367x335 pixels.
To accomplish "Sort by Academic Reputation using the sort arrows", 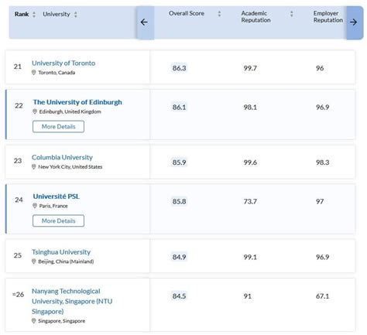I will (292, 13).
